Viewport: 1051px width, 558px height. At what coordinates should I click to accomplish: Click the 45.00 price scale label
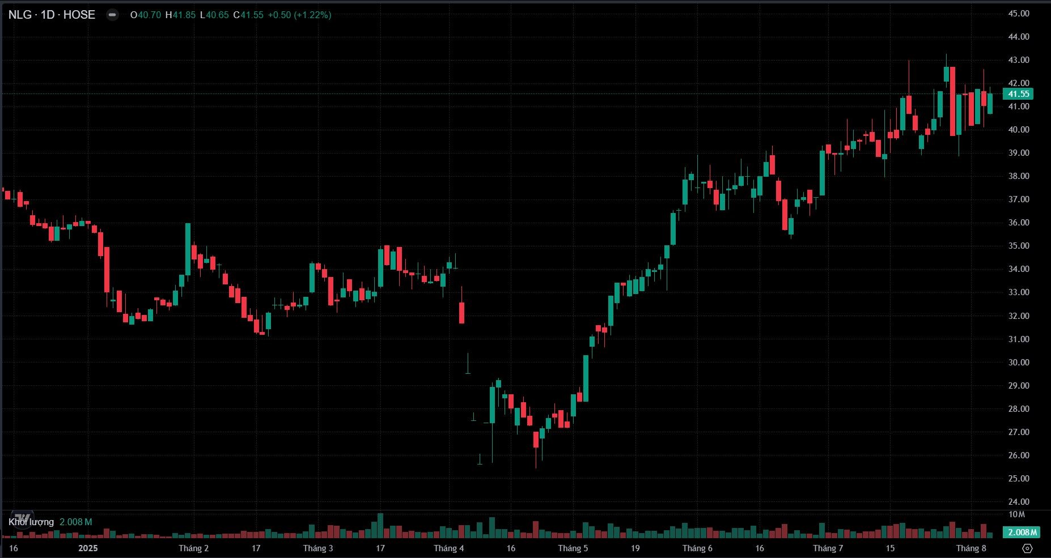[x=1018, y=14]
